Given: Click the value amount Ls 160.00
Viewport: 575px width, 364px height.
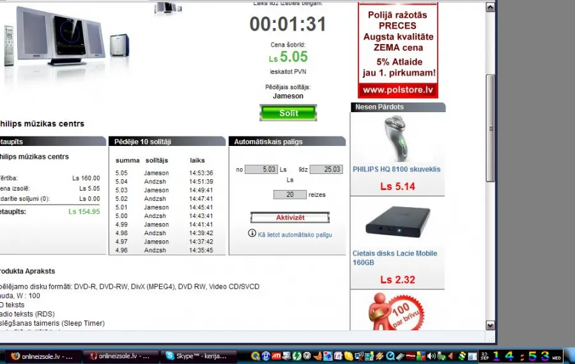Looking at the screenshot, I should (x=86, y=178).
